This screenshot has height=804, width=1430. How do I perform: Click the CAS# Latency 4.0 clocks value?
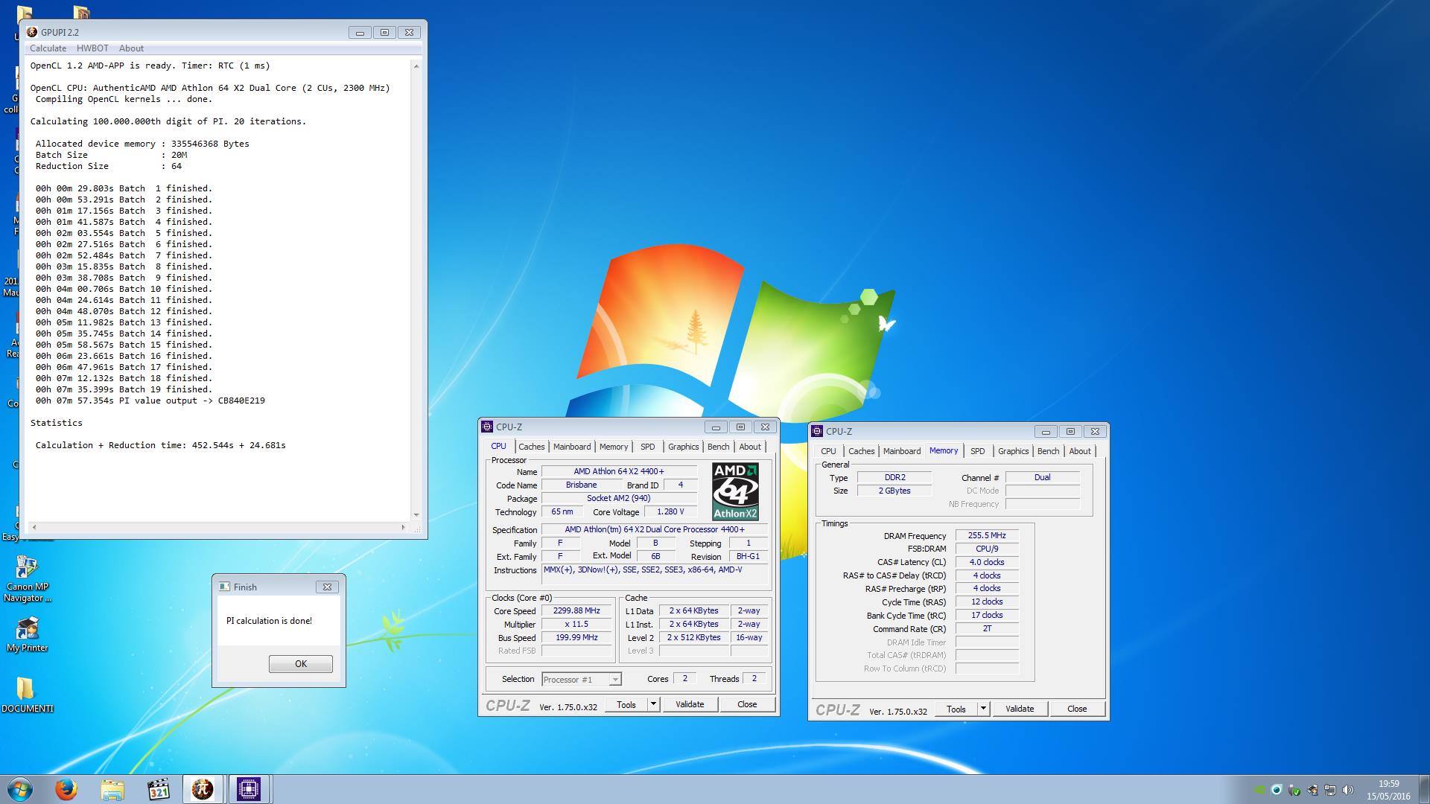tap(987, 562)
